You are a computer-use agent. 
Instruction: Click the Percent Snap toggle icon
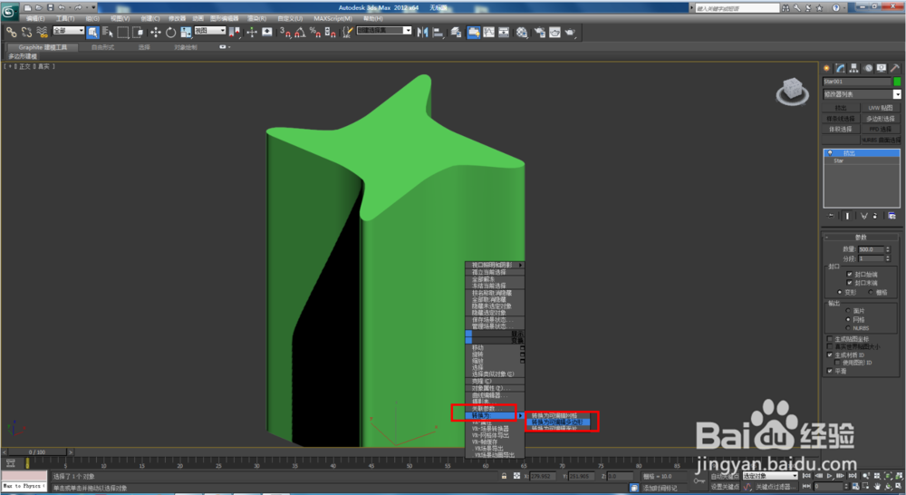click(315, 33)
